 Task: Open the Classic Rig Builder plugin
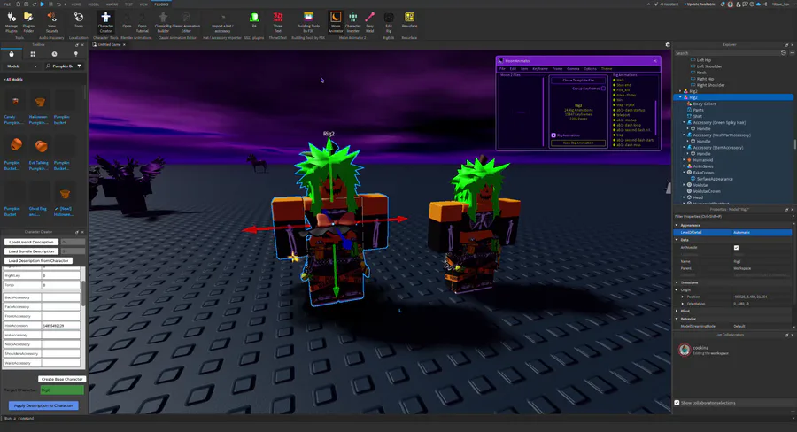[163, 22]
